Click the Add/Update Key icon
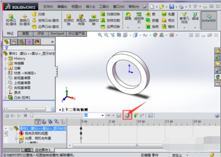The width and height of the screenshot is (221, 157). pos(142,116)
